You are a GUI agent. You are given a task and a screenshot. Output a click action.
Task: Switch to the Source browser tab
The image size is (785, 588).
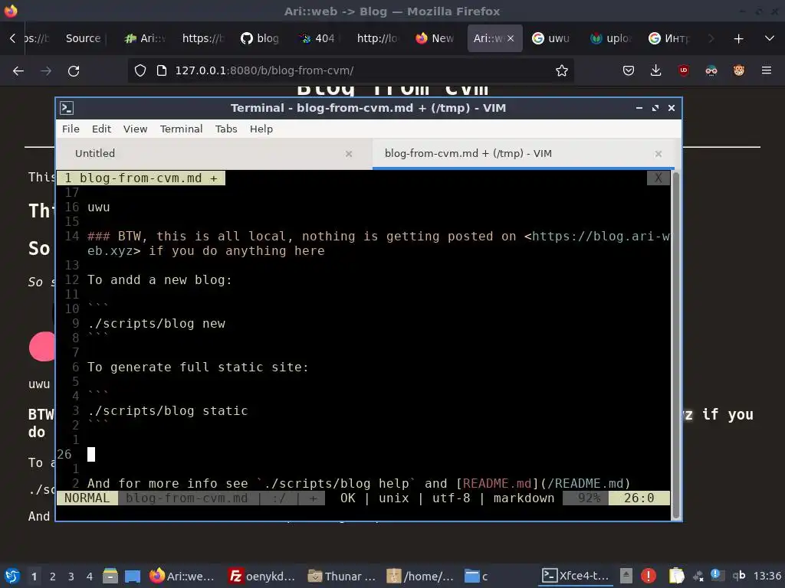tap(83, 38)
